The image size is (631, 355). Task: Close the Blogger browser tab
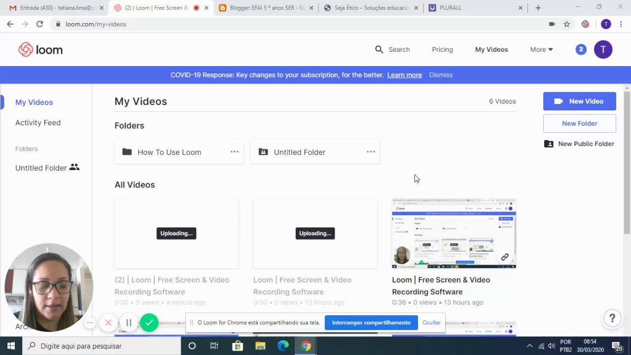pos(312,8)
